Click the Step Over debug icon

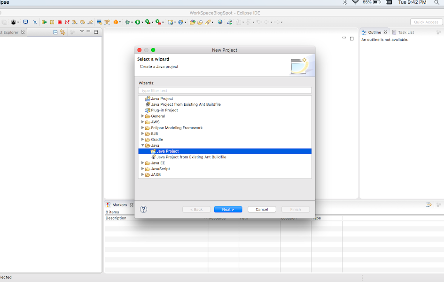82,22
